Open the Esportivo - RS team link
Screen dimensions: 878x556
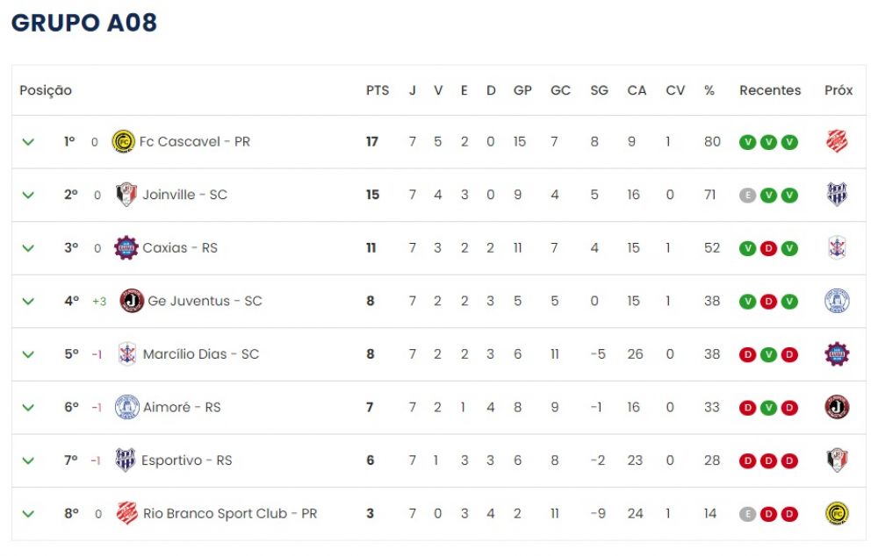coord(186,460)
